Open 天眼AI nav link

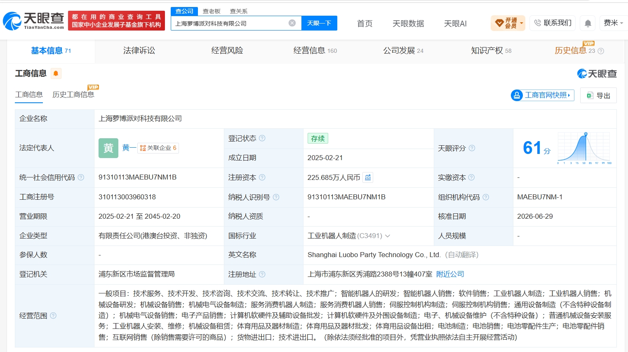[455, 24]
